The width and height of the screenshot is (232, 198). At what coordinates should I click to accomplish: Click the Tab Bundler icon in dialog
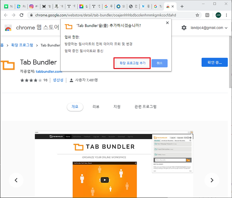[x=69, y=26]
